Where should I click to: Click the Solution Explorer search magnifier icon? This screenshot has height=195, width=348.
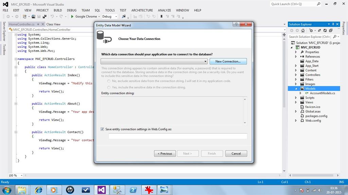pyautogui.click(x=335, y=37)
